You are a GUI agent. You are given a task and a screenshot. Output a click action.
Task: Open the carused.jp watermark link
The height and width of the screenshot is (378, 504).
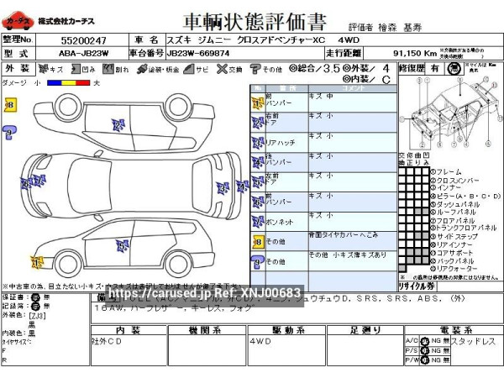205,292
